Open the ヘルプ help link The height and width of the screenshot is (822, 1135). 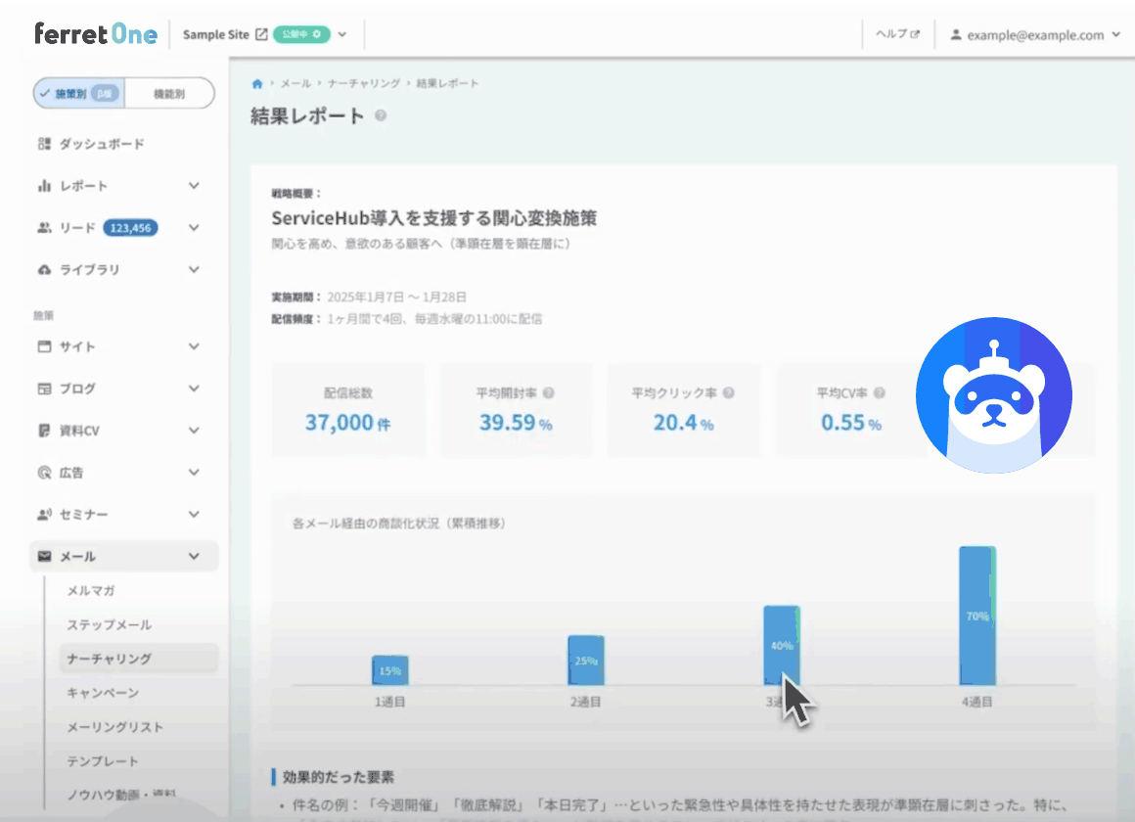pos(896,34)
